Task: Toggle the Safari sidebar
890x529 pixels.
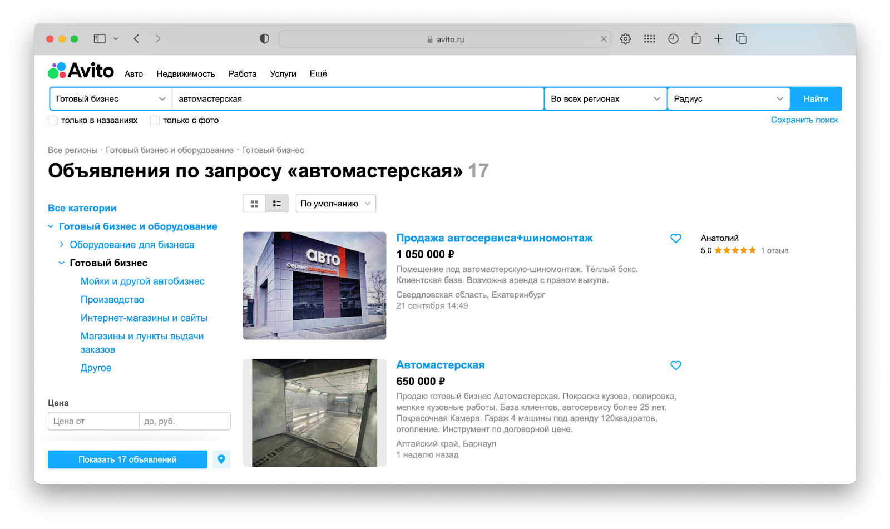Action: (x=100, y=39)
